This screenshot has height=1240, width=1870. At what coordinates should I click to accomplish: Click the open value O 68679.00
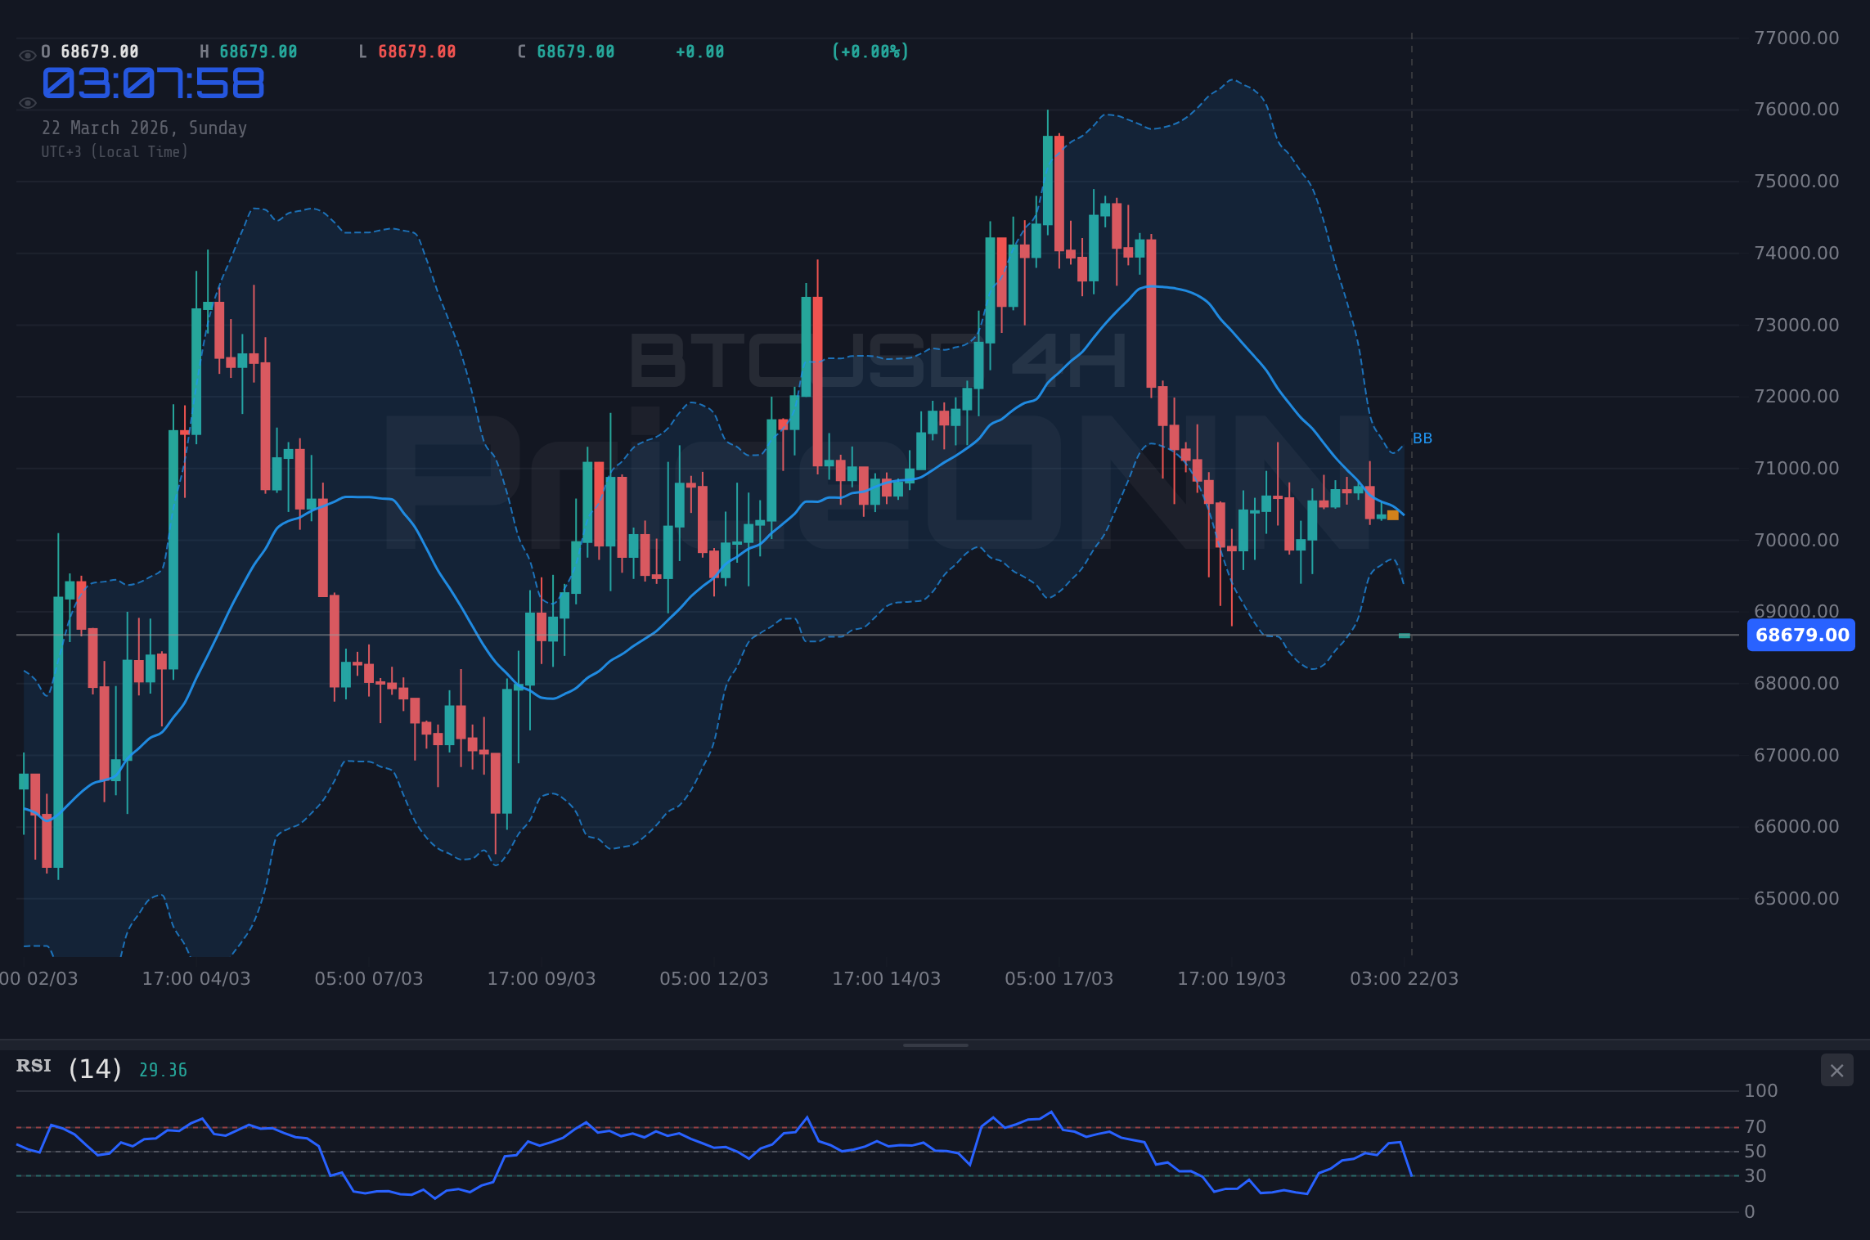(x=88, y=51)
